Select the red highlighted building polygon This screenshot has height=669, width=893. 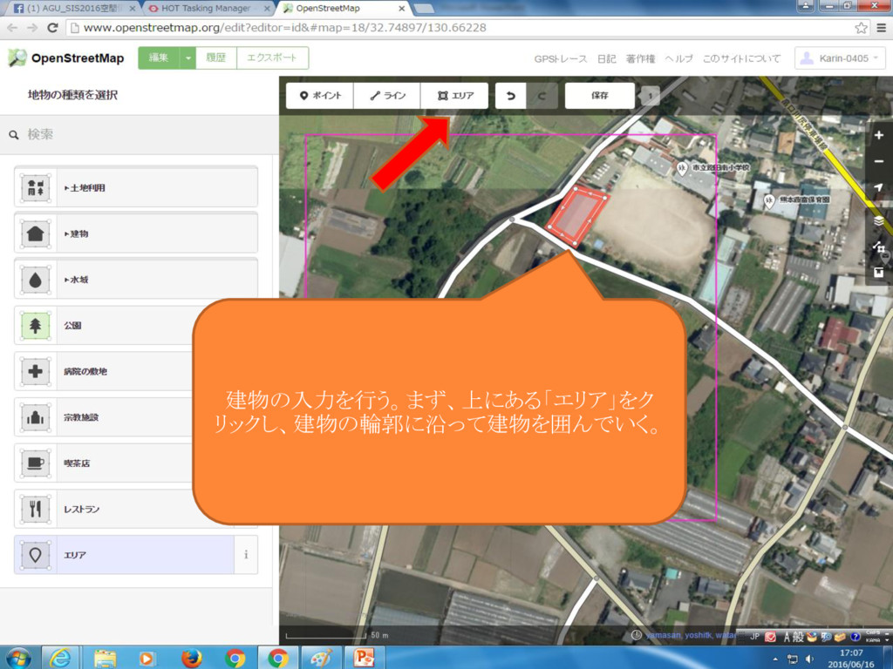(x=577, y=215)
